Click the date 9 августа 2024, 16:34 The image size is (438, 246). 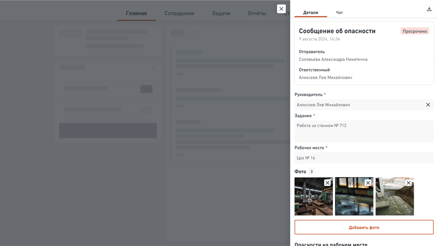point(319,39)
